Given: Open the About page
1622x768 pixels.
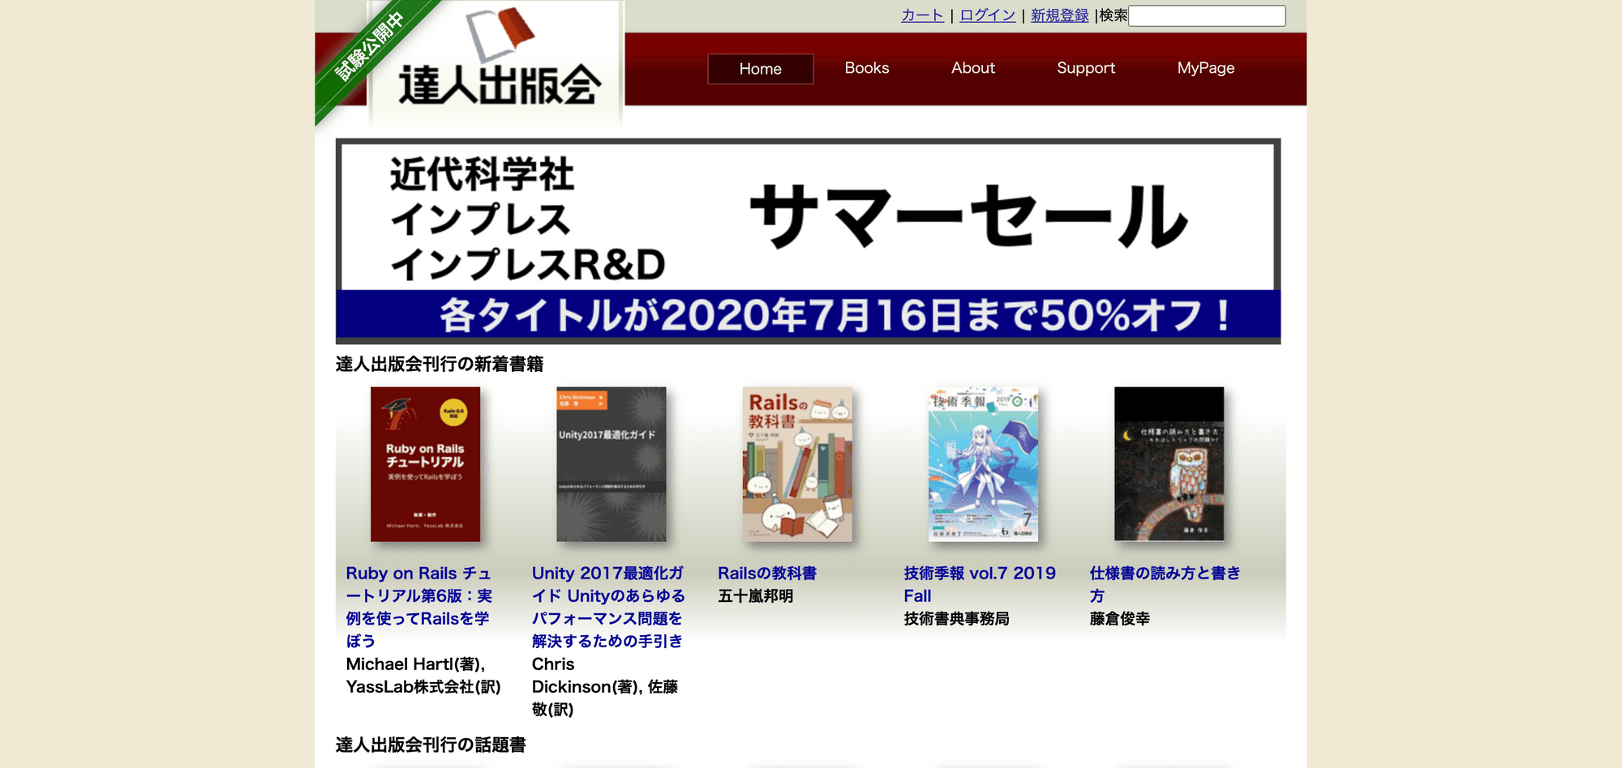Looking at the screenshot, I should 972,68.
